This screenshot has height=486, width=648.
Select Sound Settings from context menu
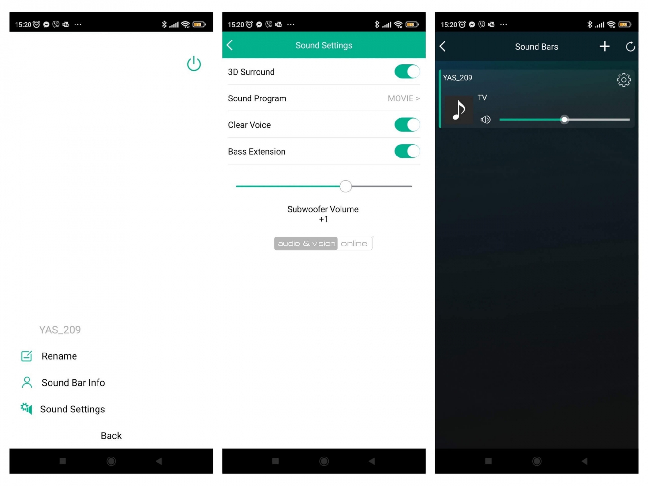click(x=73, y=409)
